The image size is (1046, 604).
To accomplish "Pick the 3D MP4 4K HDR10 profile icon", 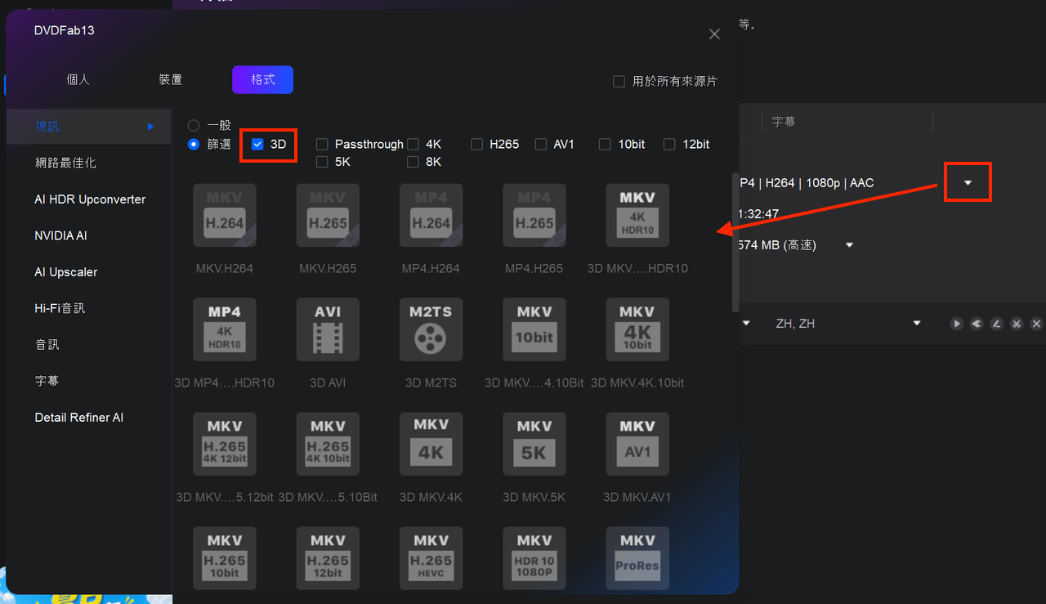I will coord(225,329).
